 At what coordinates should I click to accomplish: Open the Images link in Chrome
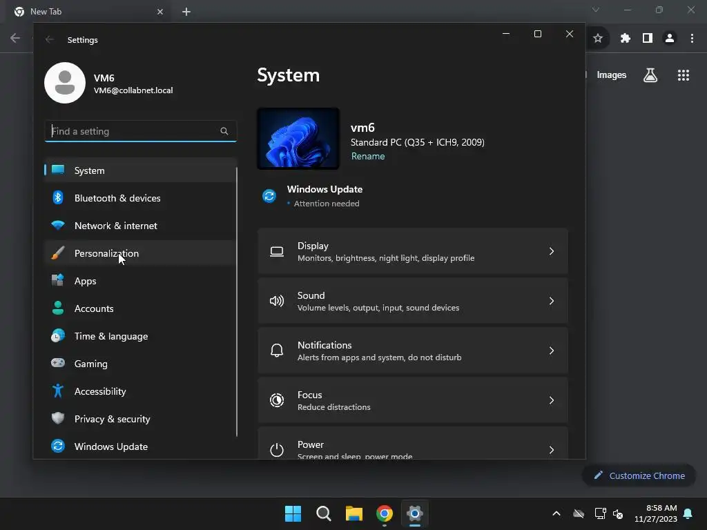tap(612, 75)
